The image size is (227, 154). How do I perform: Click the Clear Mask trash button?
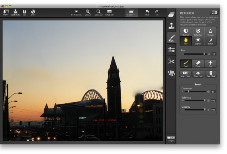click(211, 74)
